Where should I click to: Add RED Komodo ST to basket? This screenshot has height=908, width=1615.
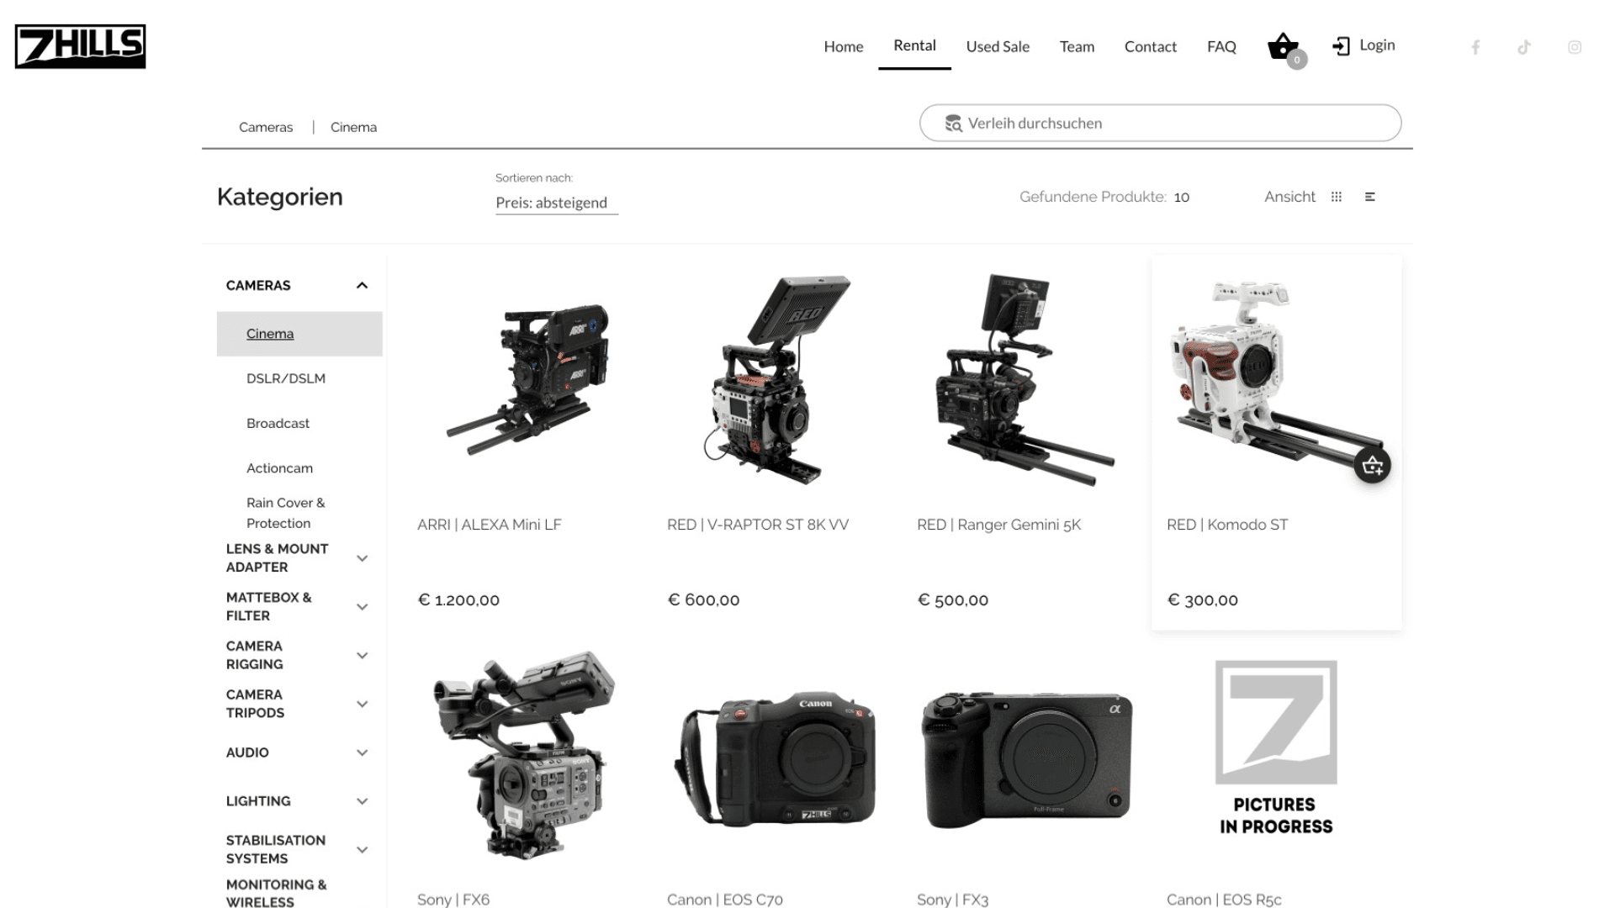coord(1372,465)
